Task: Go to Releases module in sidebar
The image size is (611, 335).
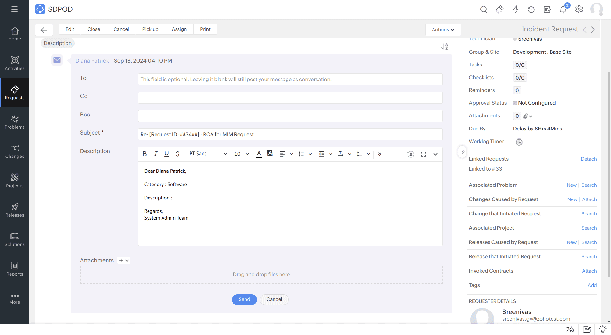Action: pyautogui.click(x=15, y=210)
